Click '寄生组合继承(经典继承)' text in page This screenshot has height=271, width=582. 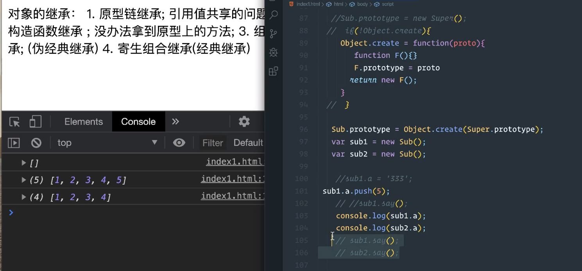click(x=184, y=48)
